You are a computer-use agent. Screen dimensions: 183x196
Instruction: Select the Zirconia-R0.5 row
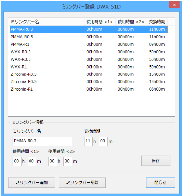[x=89, y=82]
